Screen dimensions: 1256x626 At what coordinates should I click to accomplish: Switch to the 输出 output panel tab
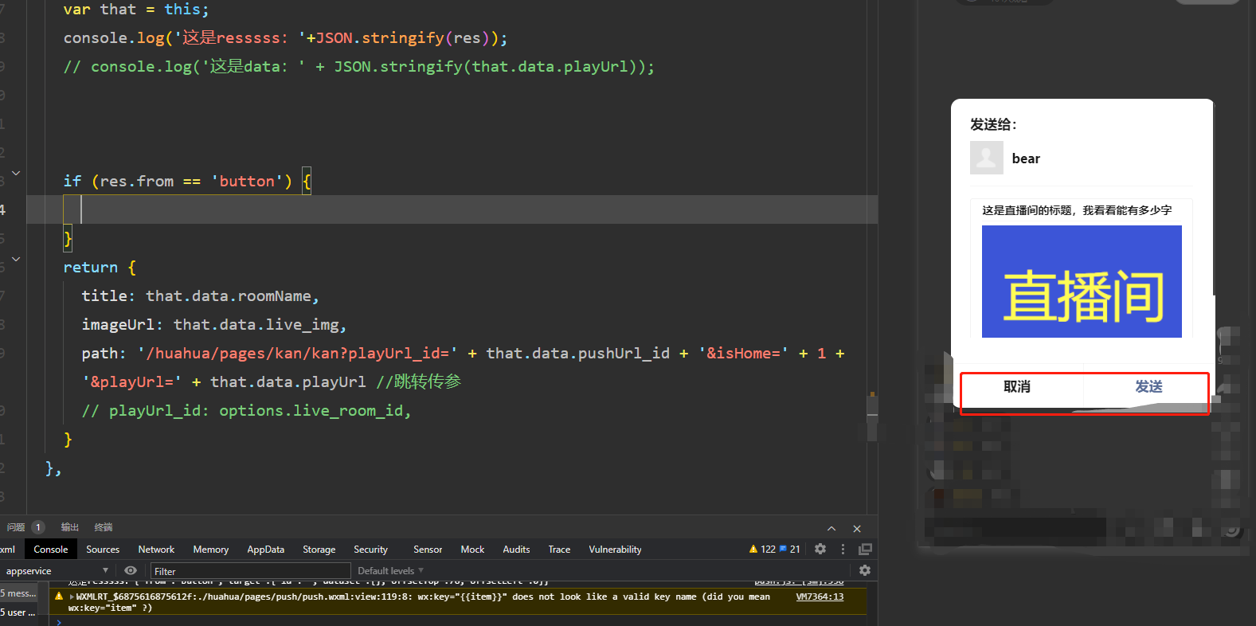[x=70, y=527]
